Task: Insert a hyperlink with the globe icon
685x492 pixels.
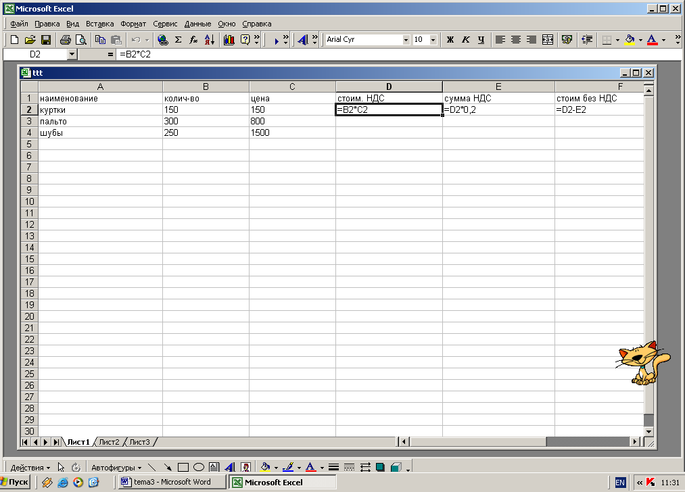Action: point(162,40)
